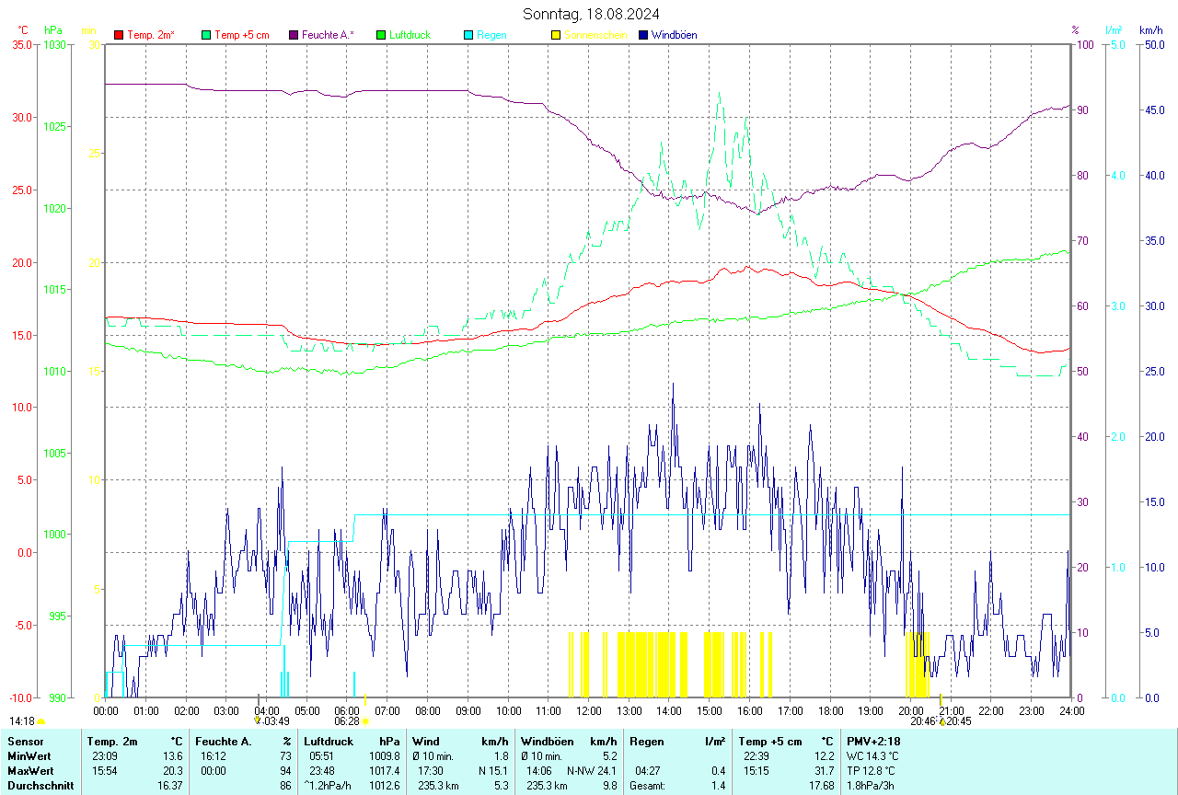The width and height of the screenshot is (1178, 795).
Task: Click the Windböen table column header
Action: [548, 741]
